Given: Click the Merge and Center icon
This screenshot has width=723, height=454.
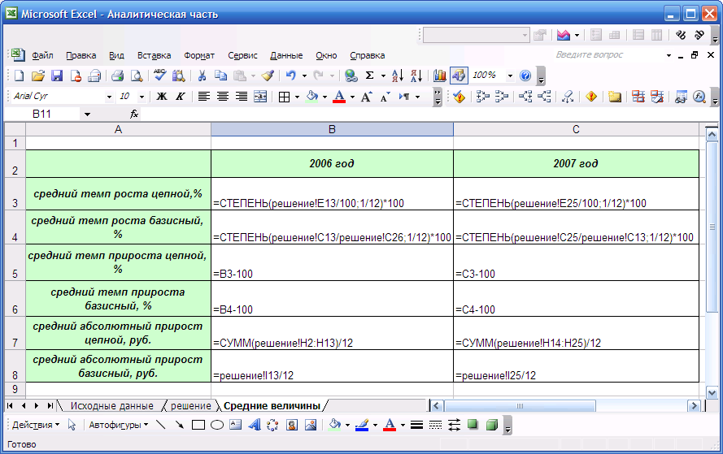Looking at the screenshot, I should point(260,97).
